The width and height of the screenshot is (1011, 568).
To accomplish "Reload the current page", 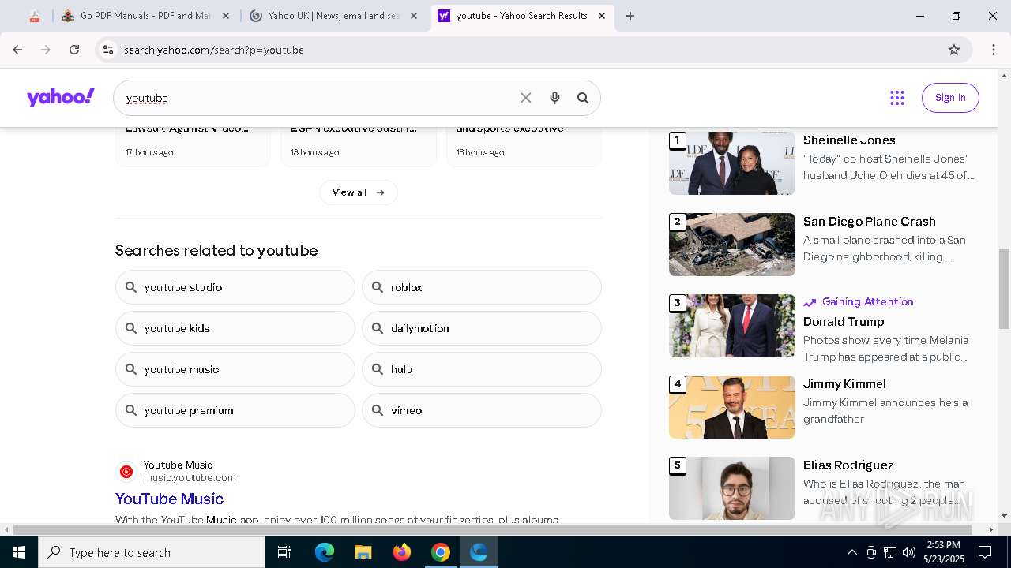I will pyautogui.click(x=74, y=50).
